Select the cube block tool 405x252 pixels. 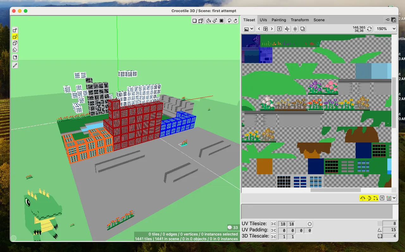[x=15, y=43]
